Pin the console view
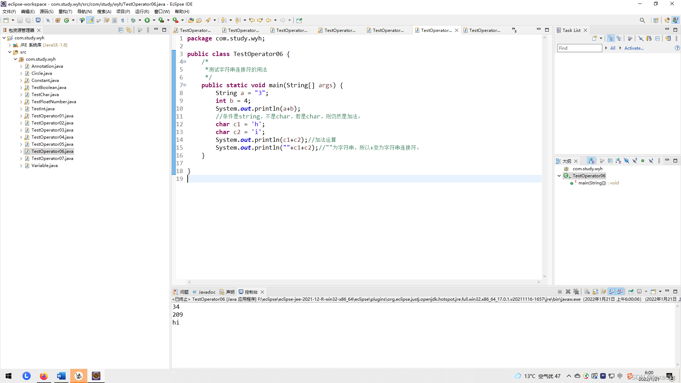This screenshot has width=681, height=383. click(x=631, y=292)
